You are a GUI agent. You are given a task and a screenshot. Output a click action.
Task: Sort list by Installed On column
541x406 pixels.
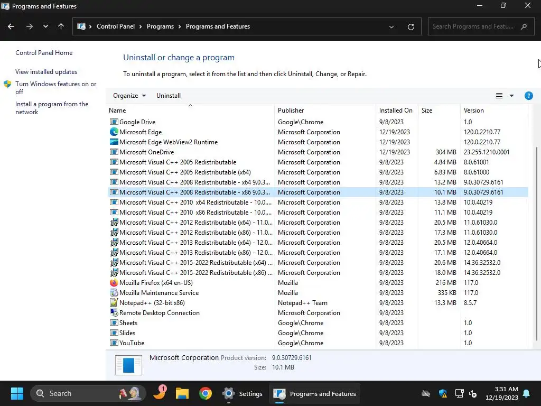pos(397,110)
